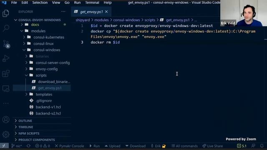Close the get_envoy.ps1 editor tab
Image resolution: width=267 pixels, height=150 pixels.
click(x=106, y=12)
